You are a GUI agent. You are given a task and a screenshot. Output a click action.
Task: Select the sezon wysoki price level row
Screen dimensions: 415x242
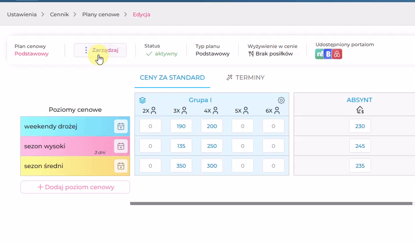pos(75,146)
